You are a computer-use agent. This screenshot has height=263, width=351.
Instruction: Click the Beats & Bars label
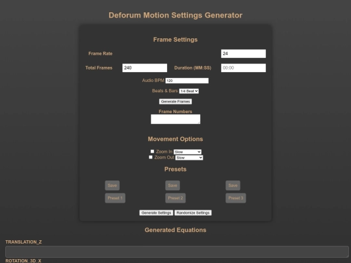[164, 91]
